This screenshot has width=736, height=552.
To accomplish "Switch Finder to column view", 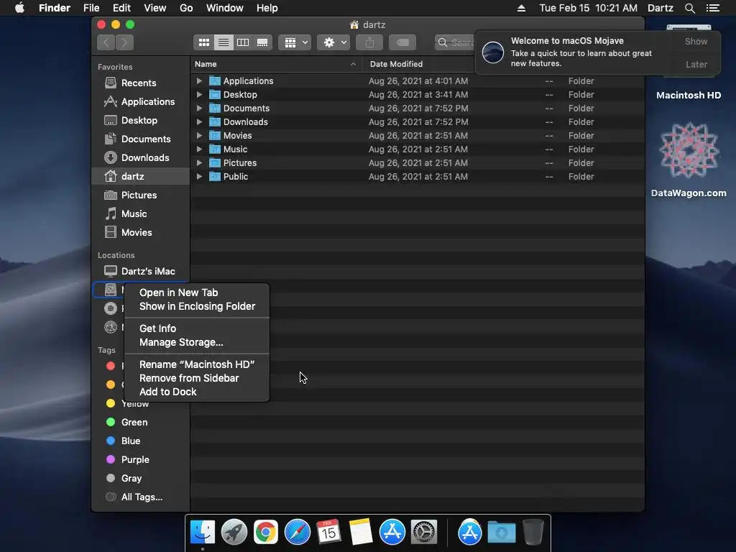I will click(x=243, y=42).
